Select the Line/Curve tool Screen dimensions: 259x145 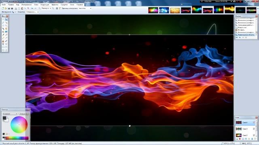coord(6,44)
